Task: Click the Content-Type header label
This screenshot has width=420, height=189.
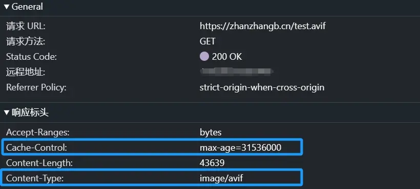Action: 35,178
